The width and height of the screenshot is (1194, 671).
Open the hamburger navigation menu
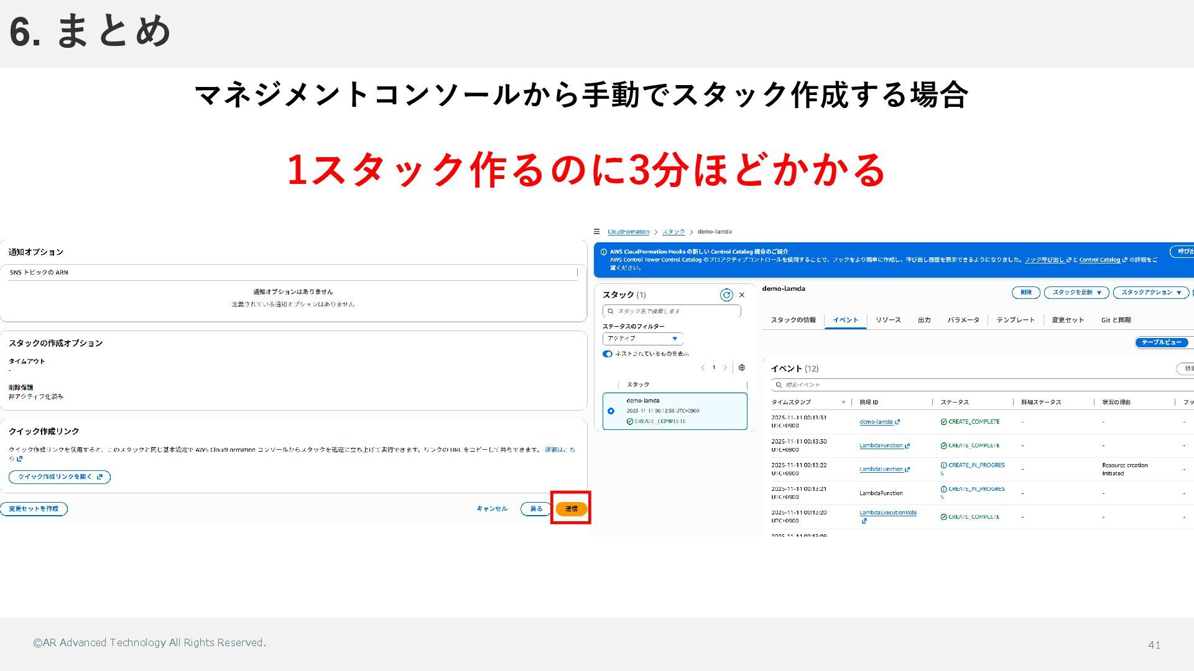(596, 232)
